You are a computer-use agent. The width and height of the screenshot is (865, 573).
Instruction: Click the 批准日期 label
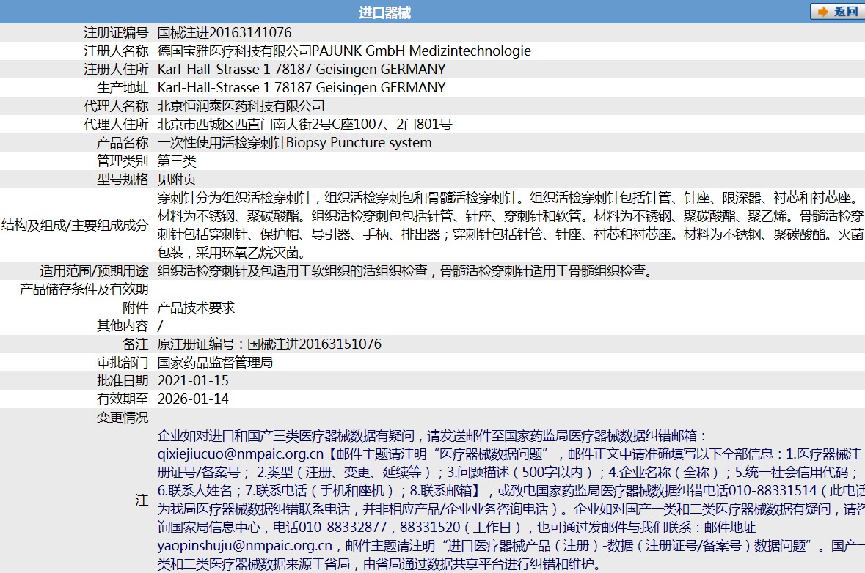123,381
